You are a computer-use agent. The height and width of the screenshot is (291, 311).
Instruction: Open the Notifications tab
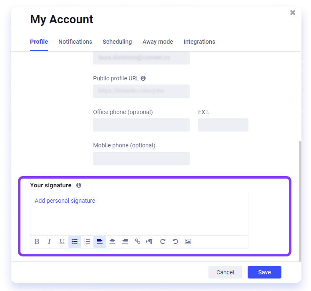tap(75, 42)
